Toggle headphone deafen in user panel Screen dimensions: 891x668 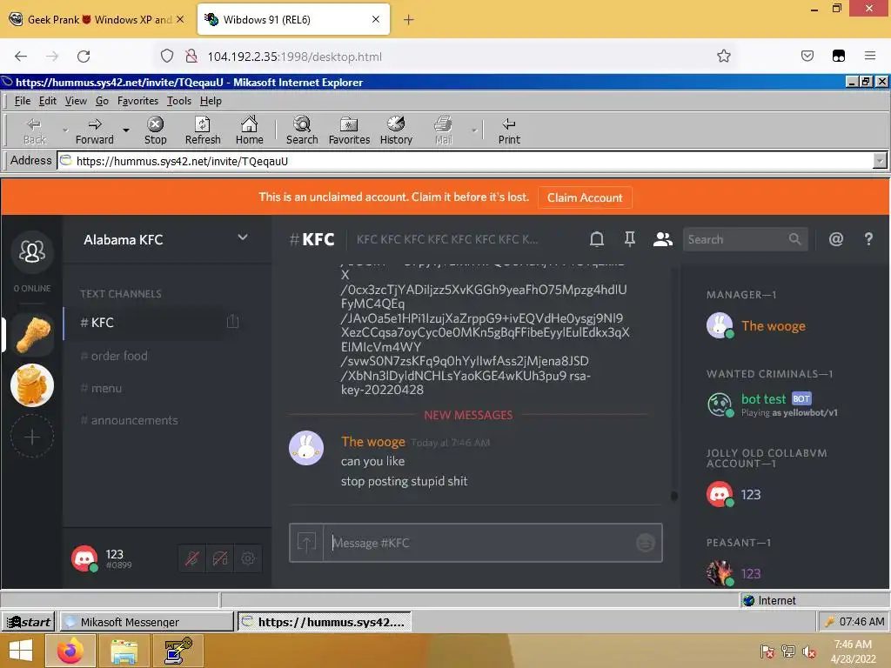(220, 558)
